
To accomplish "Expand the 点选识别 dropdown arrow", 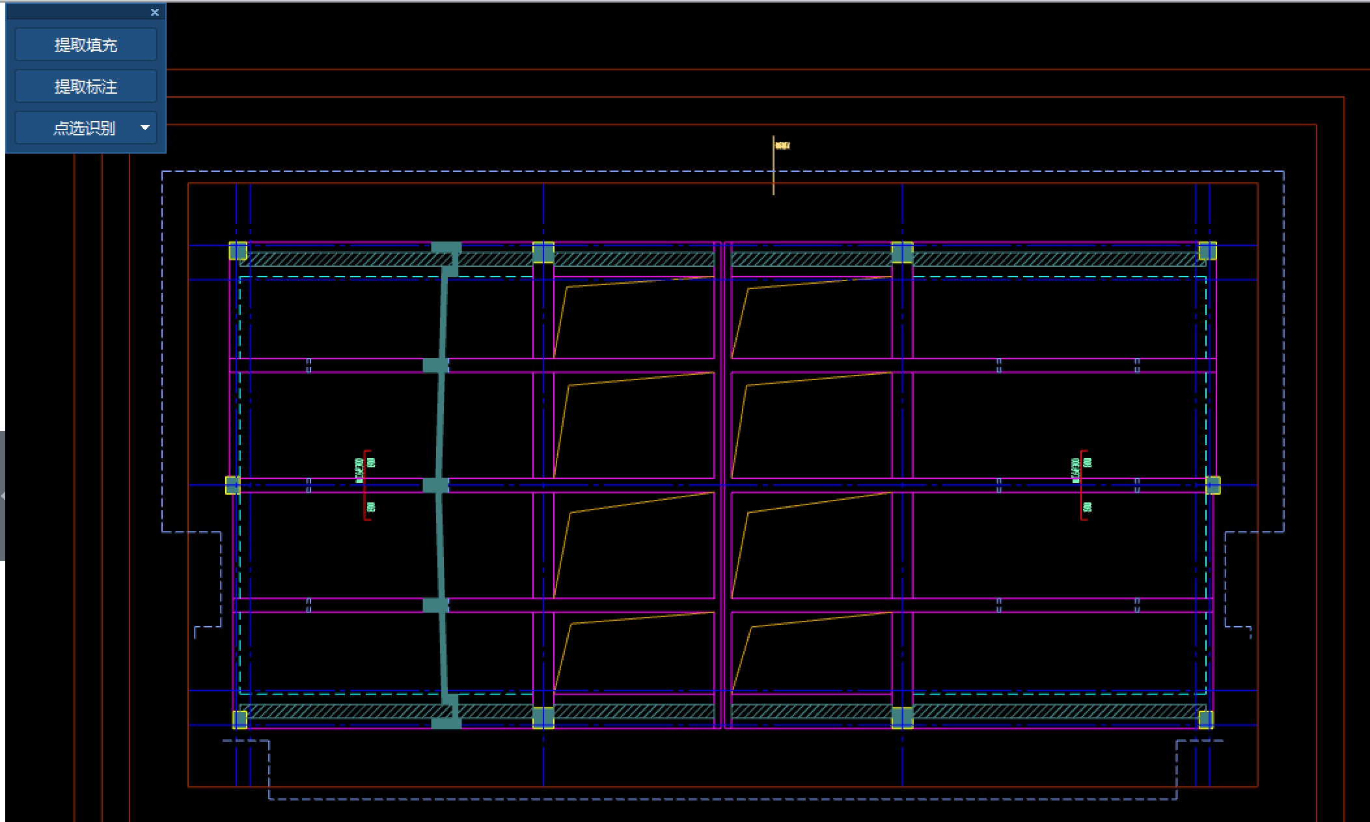I will 145,128.
